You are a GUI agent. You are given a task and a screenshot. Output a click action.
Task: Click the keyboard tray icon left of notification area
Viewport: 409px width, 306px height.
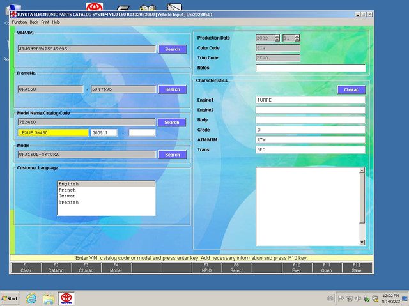pos(330,298)
